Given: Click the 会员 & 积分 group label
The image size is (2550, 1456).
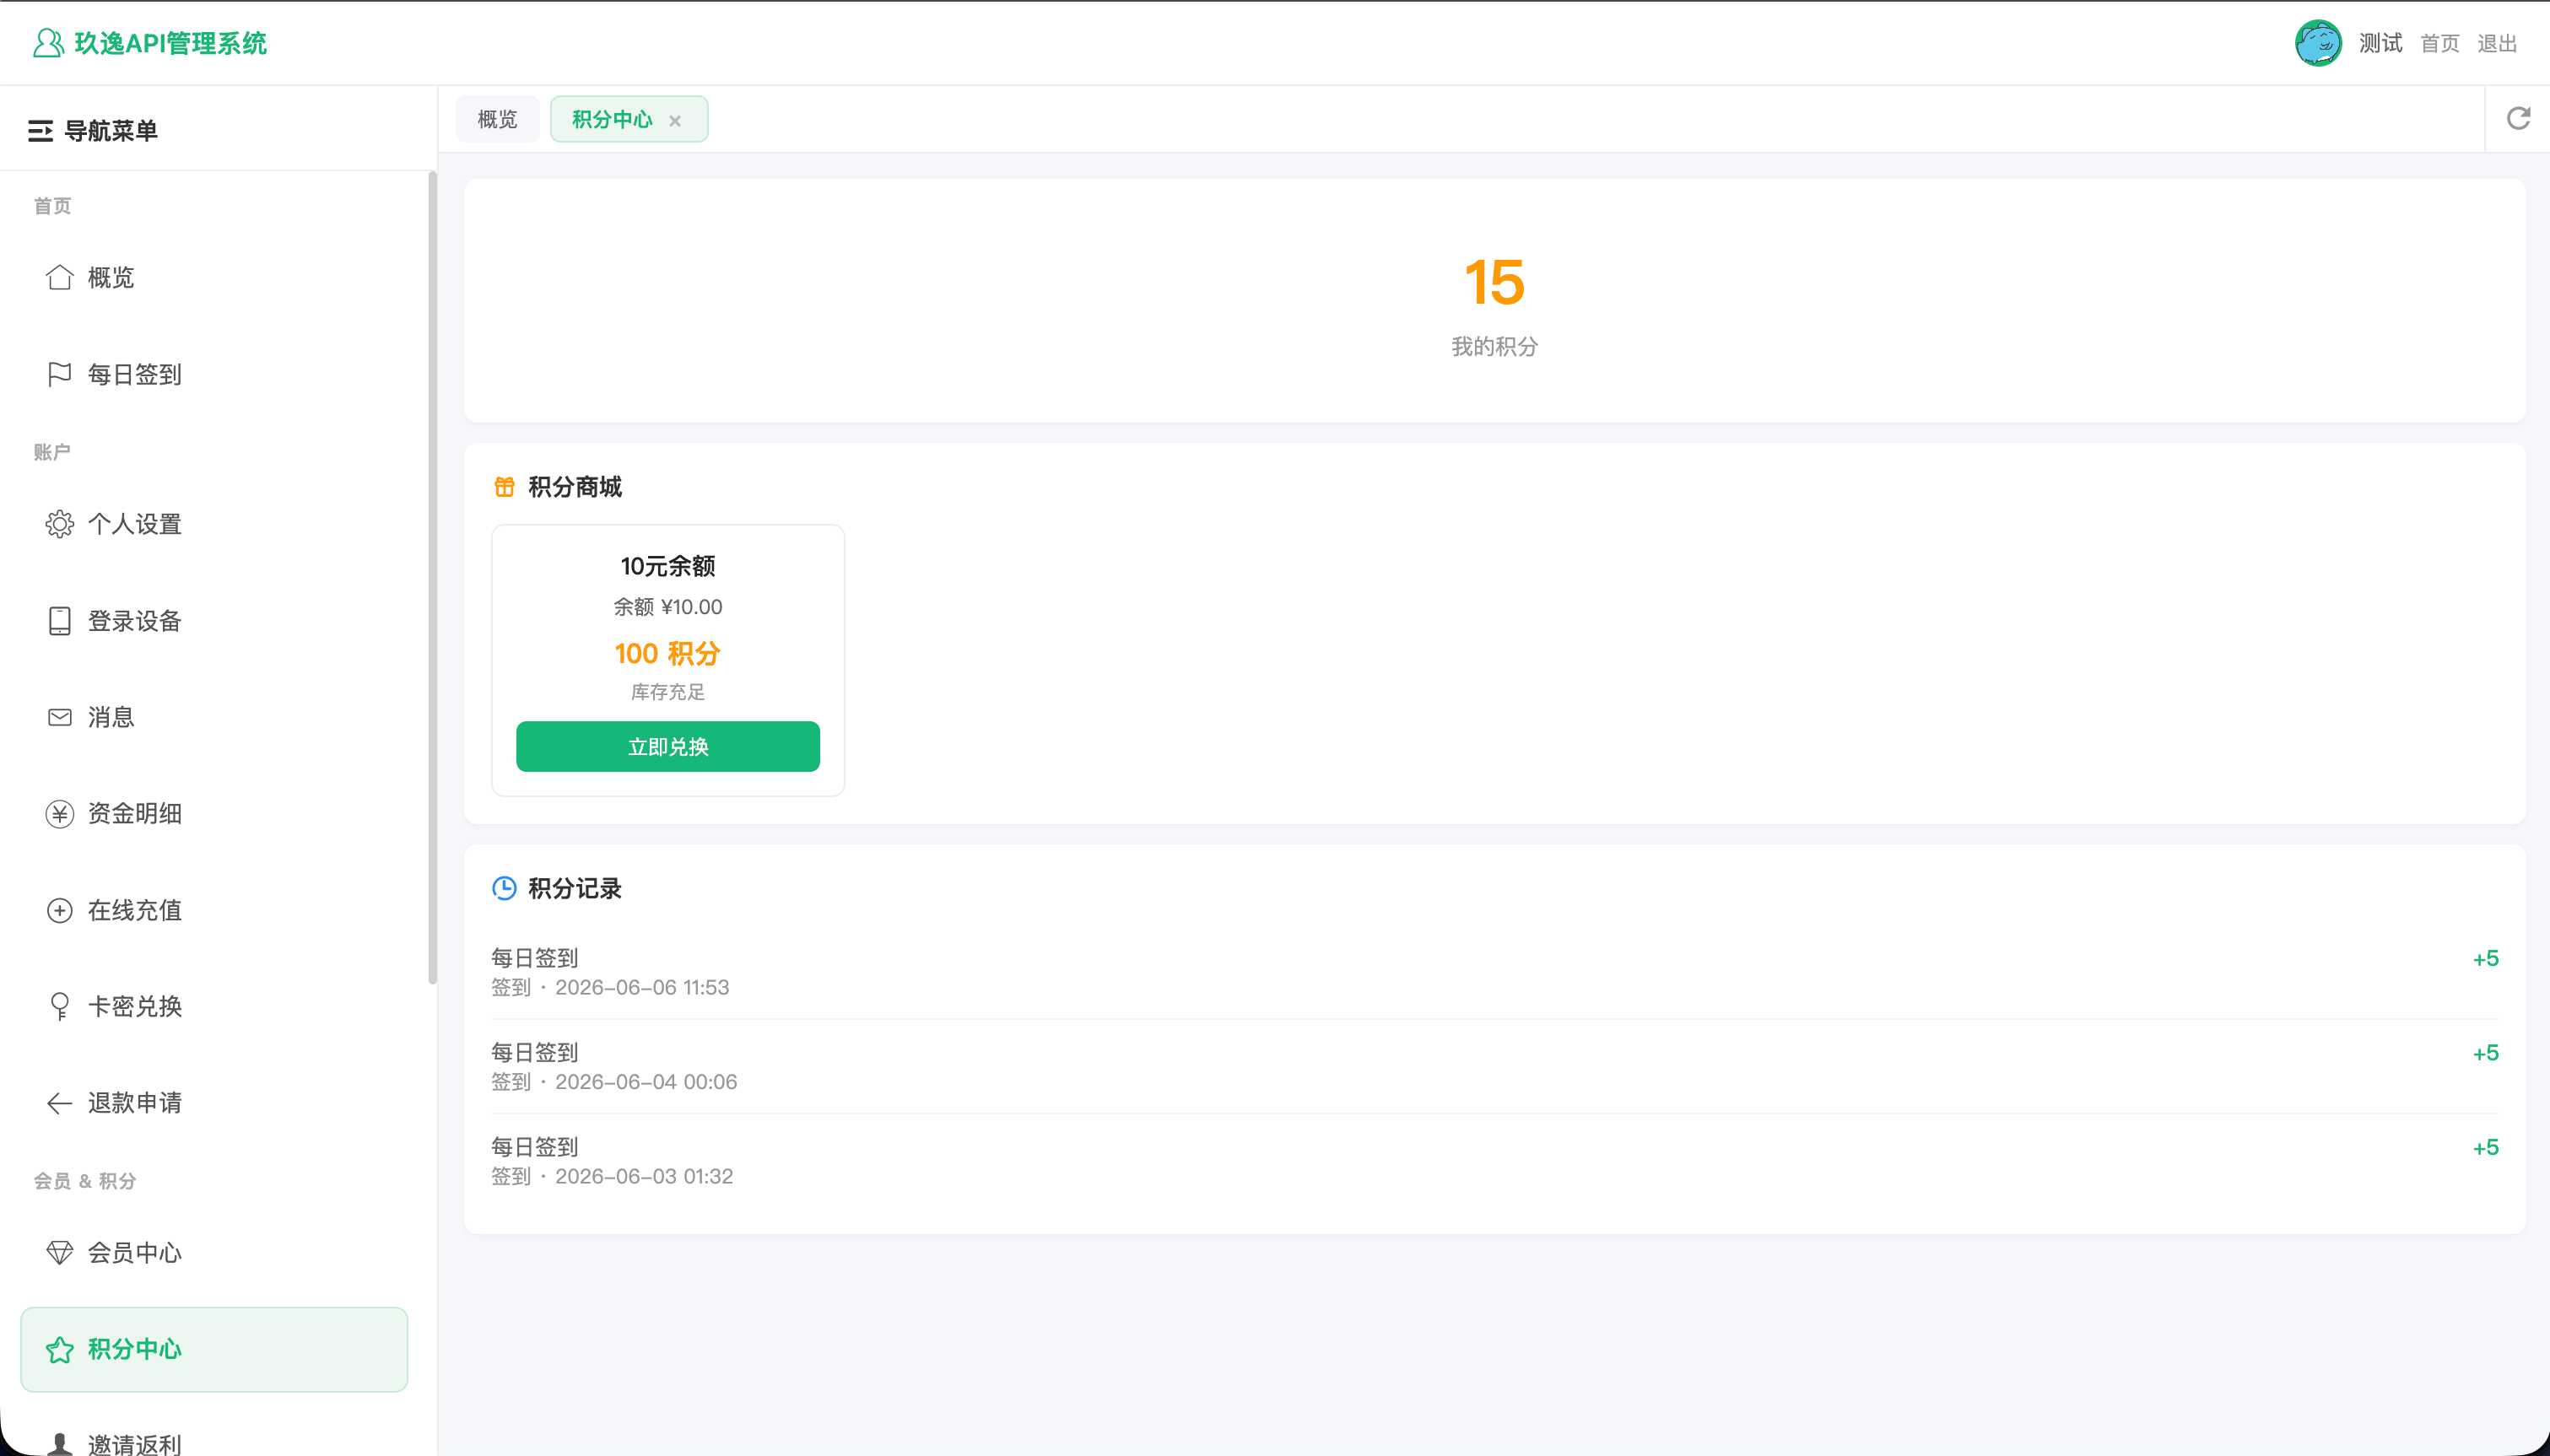Looking at the screenshot, I should tap(85, 1181).
